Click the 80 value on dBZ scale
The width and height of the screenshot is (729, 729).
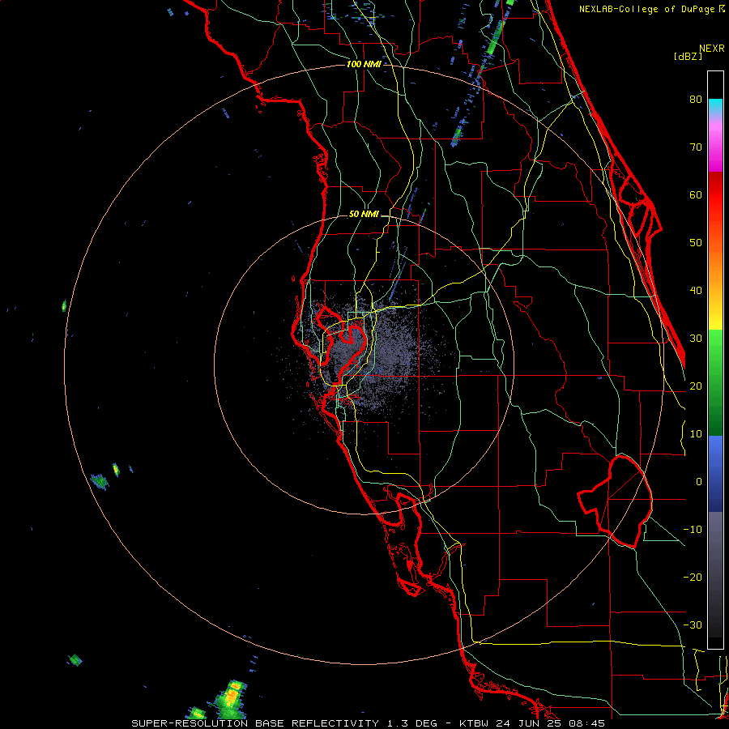pyautogui.click(x=696, y=100)
